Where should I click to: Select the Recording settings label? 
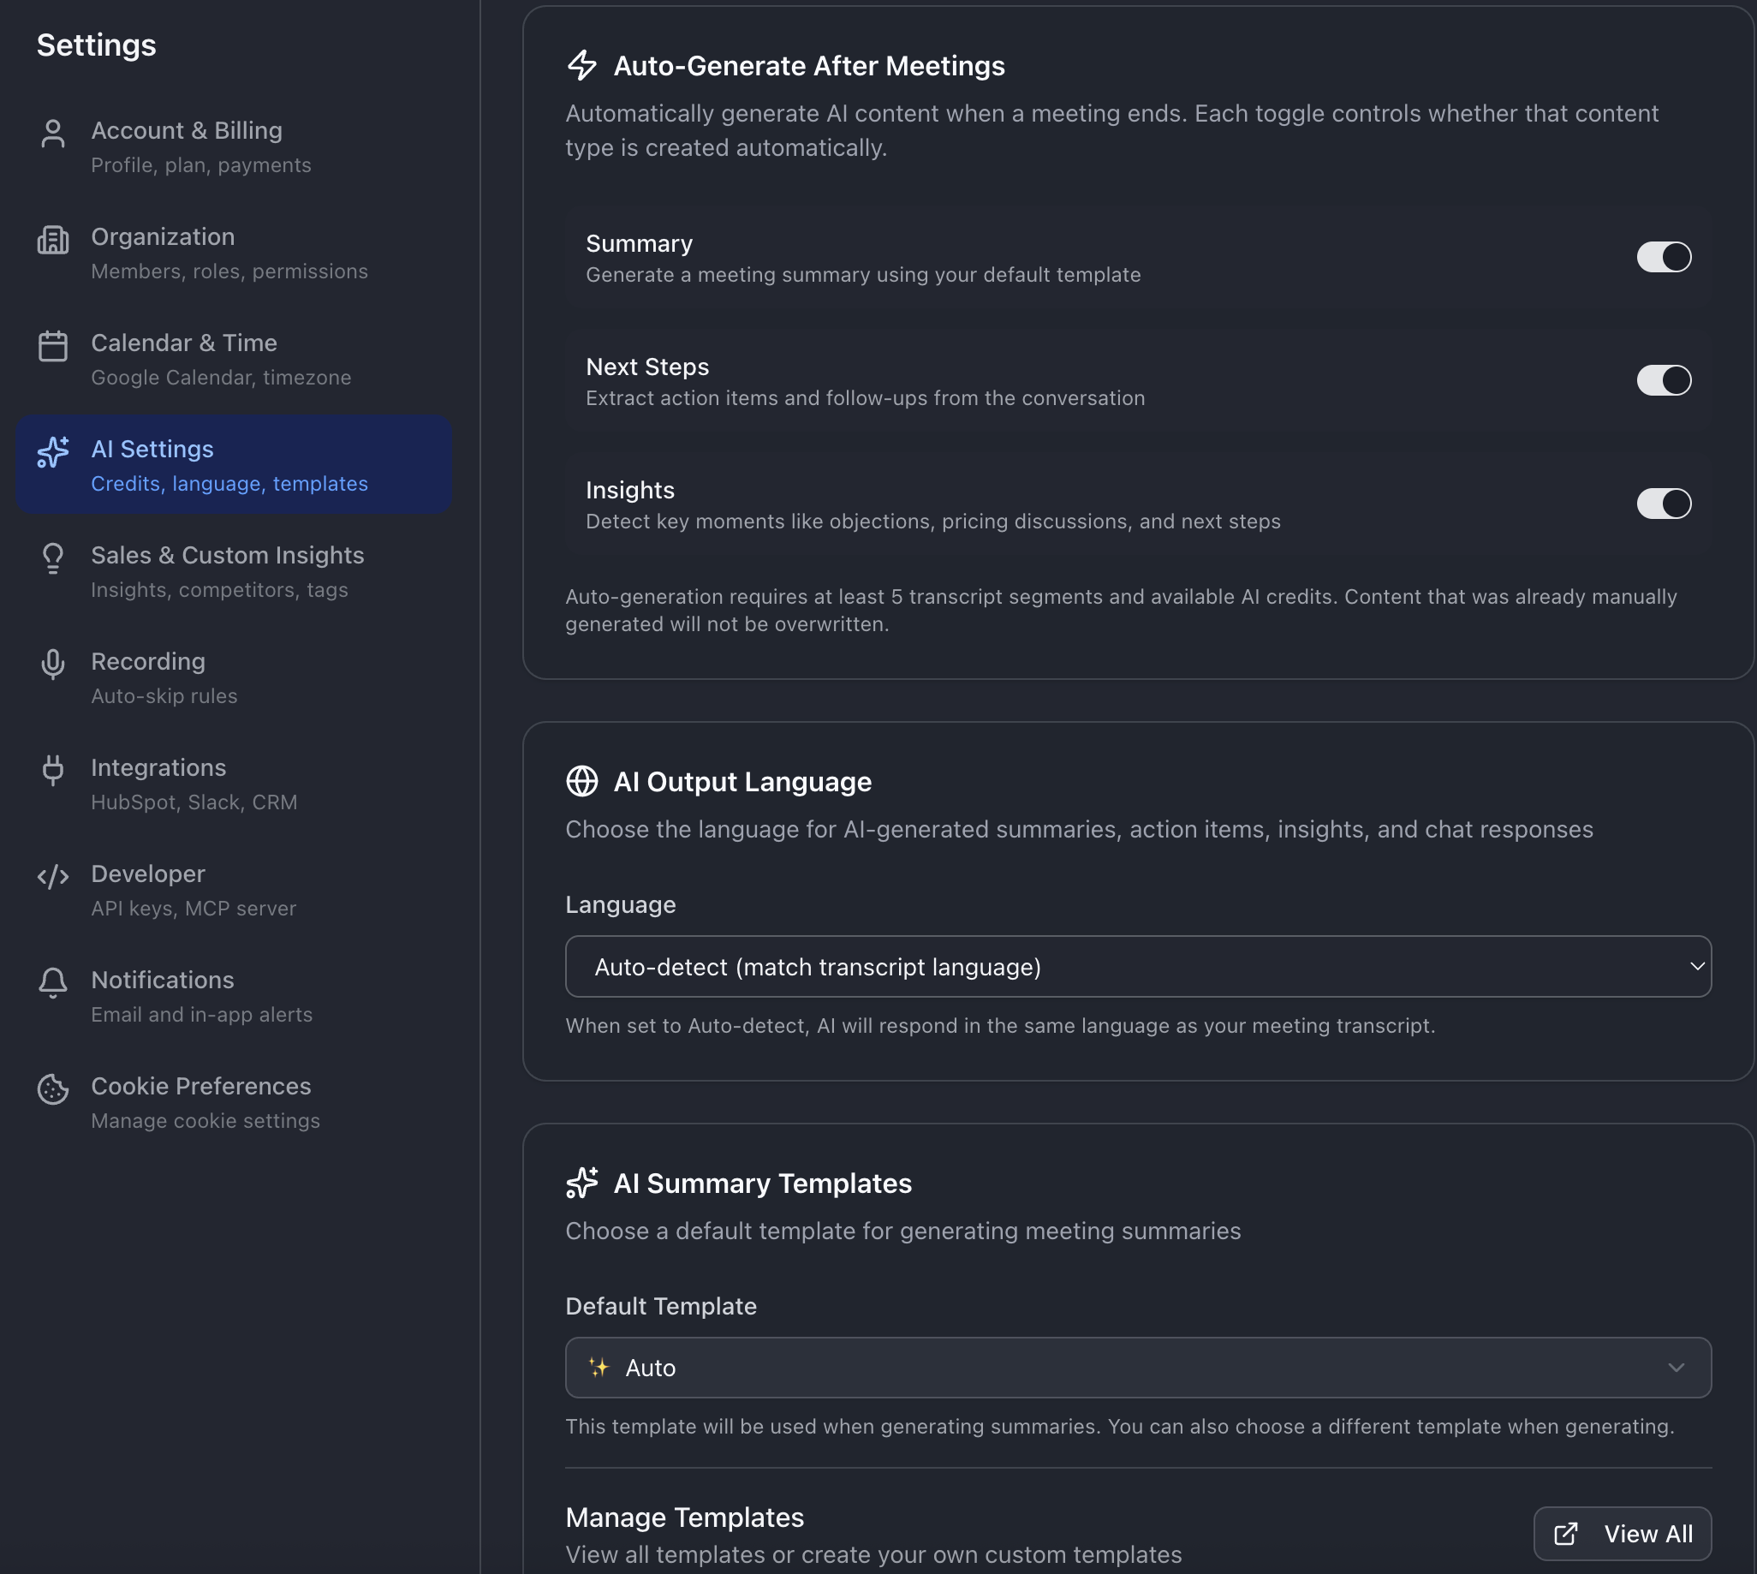click(148, 662)
